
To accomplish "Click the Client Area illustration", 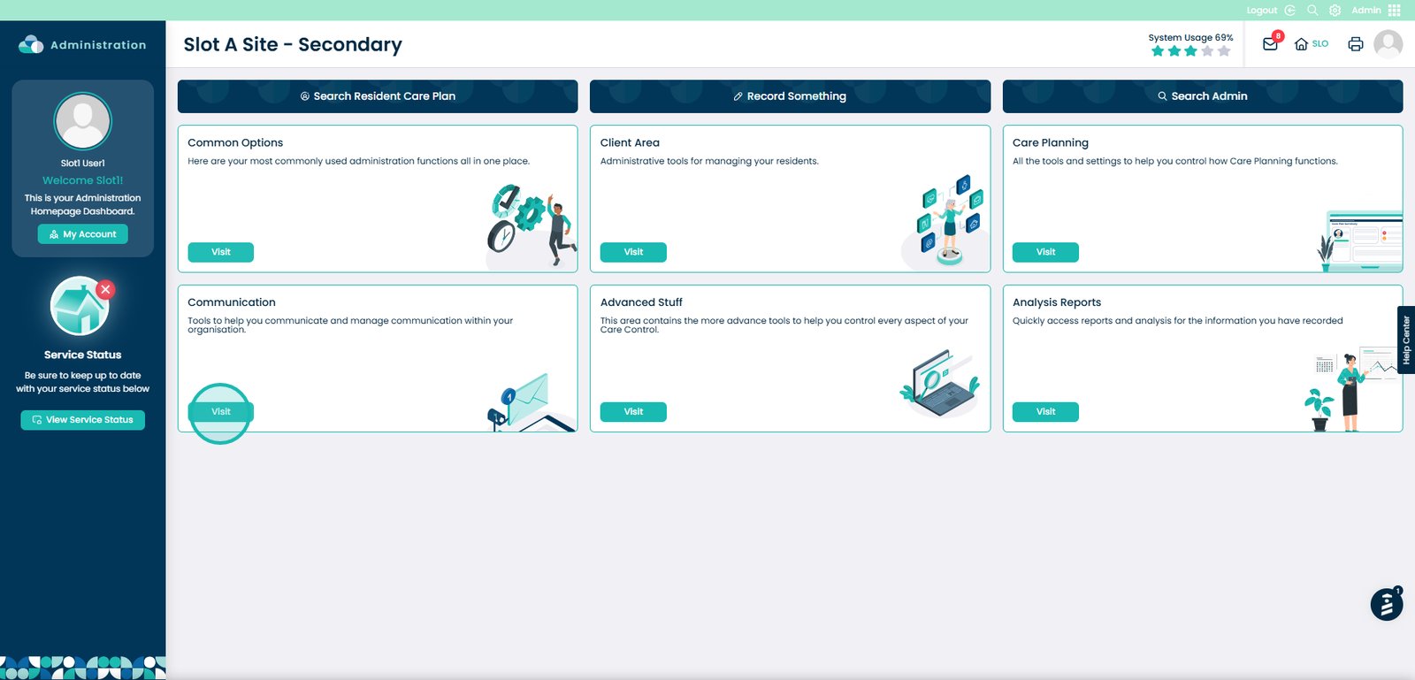I will point(945,221).
